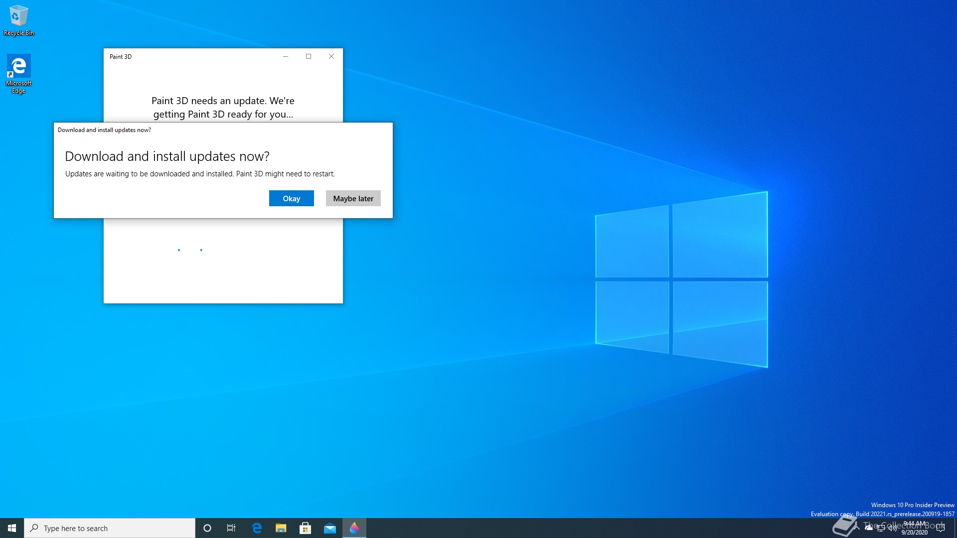
Task: Close the Paint 3D window
Action: point(331,56)
